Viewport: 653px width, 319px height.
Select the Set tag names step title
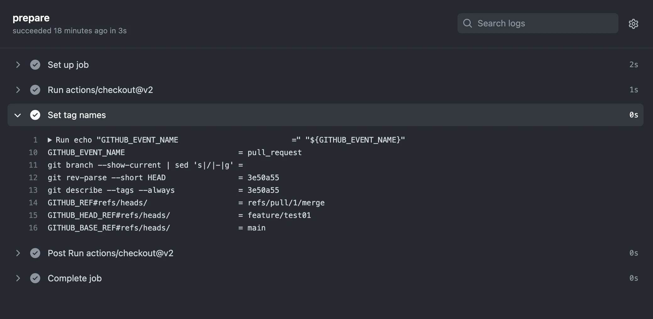tap(77, 115)
